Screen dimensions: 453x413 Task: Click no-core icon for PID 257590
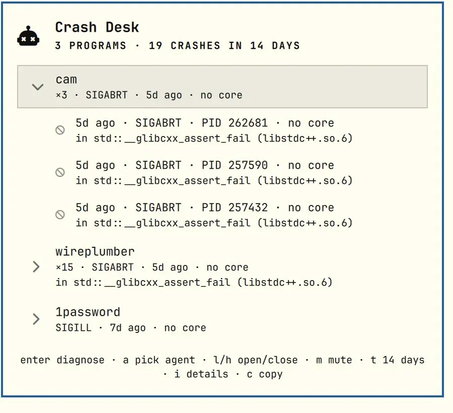tap(60, 172)
